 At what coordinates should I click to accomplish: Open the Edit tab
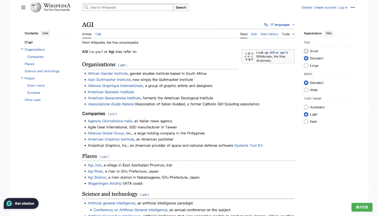[254, 34]
